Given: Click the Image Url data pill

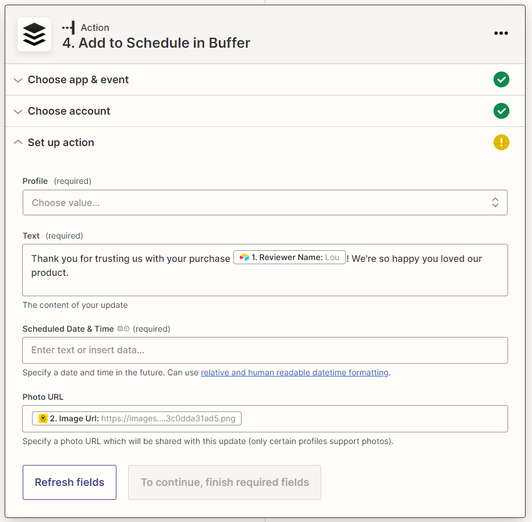Looking at the screenshot, I should pos(137,418).
